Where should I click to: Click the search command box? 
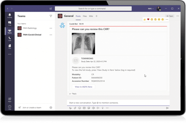click(x=93, y=9)
